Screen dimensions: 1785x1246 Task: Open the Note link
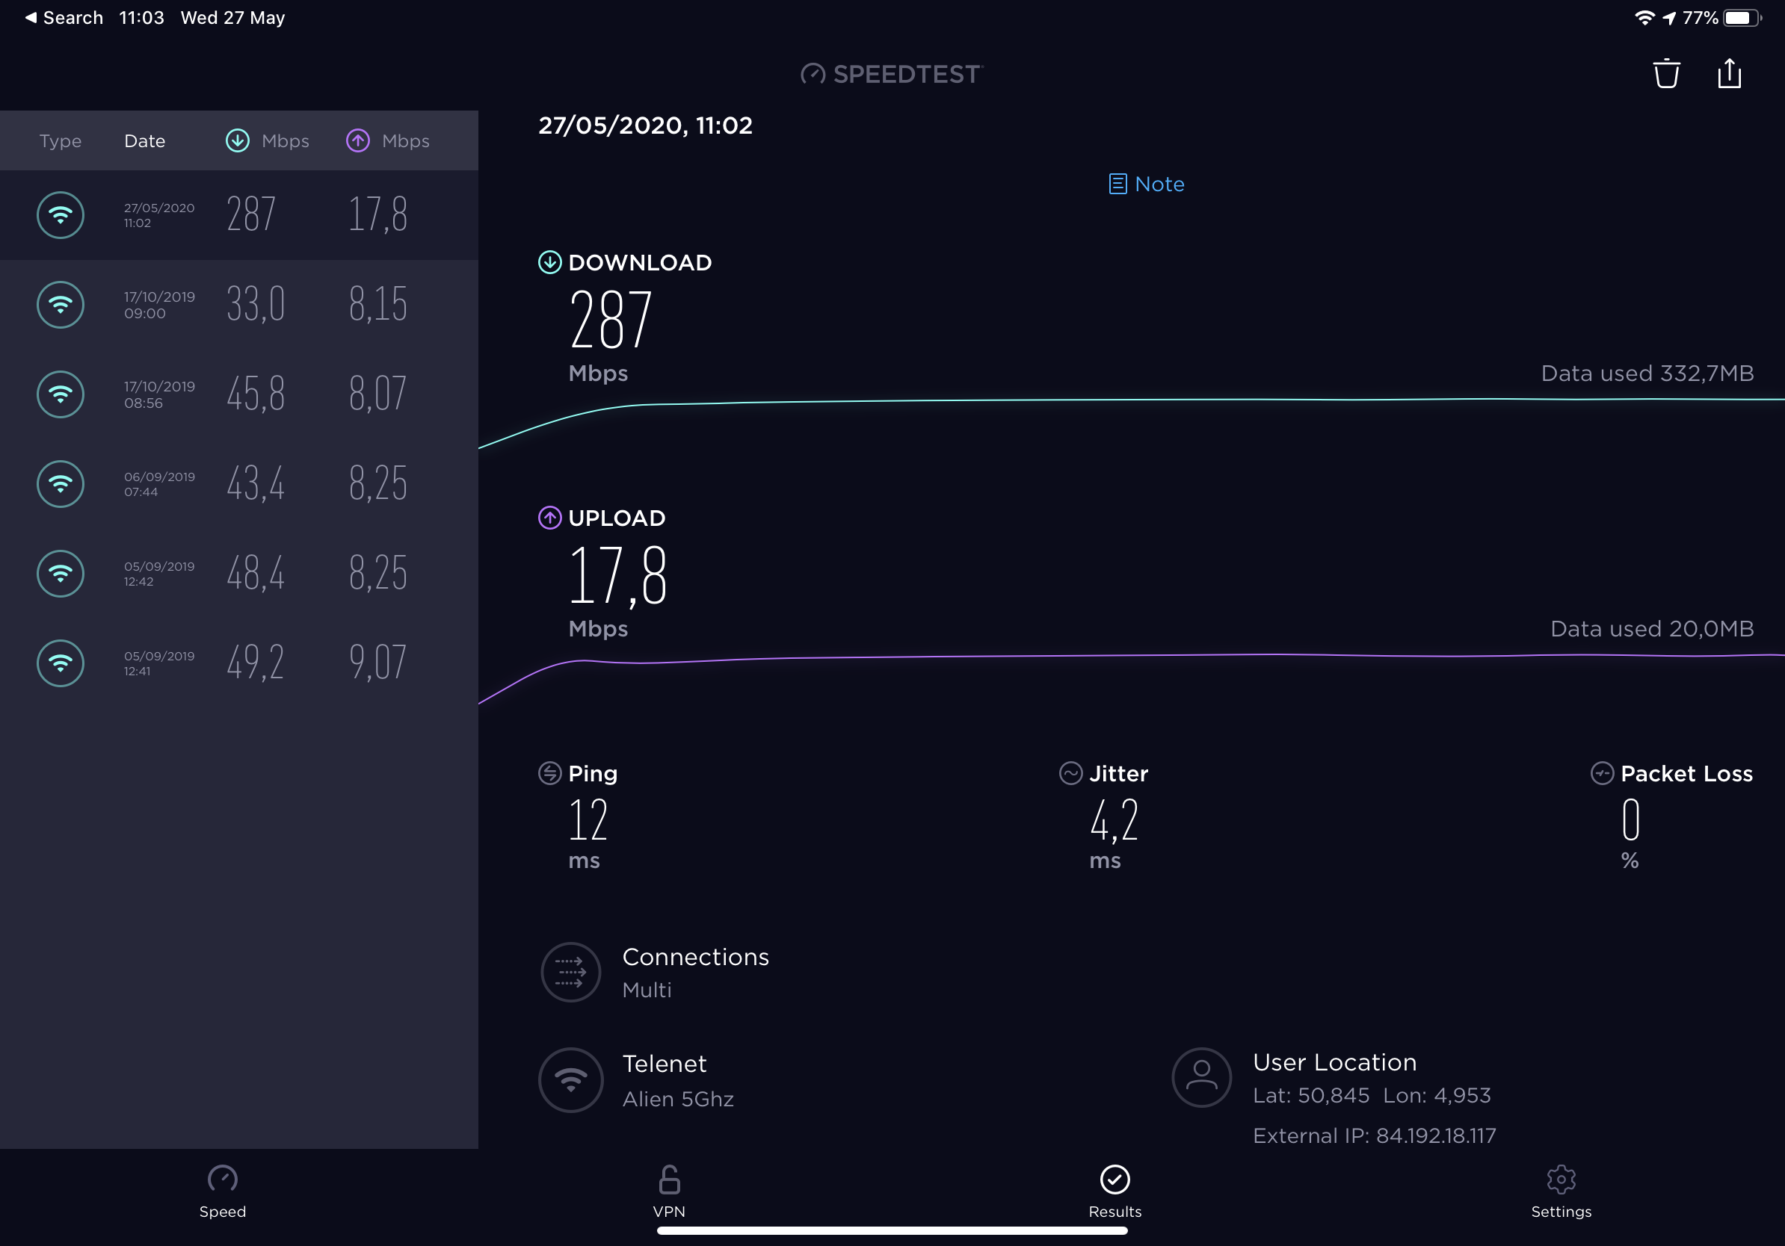[x=1146, y=184]
